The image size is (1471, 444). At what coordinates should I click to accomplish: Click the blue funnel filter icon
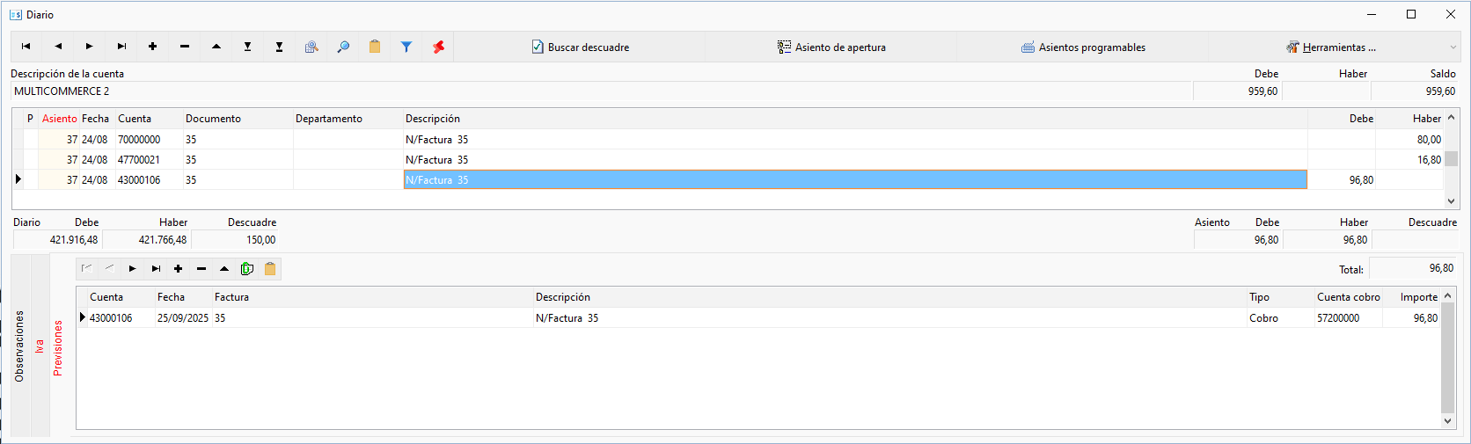pyautogui.click(x=406, y=47)
